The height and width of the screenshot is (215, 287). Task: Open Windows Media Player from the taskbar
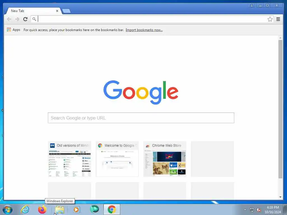tap(77, 209)
